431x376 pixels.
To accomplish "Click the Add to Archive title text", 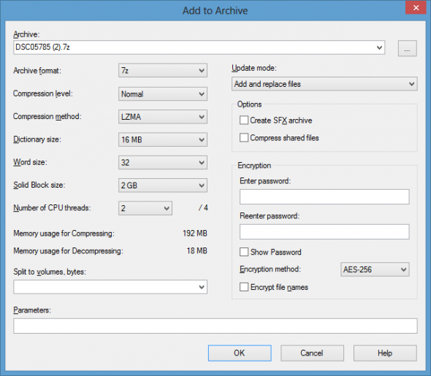I will tap(215, 10).
